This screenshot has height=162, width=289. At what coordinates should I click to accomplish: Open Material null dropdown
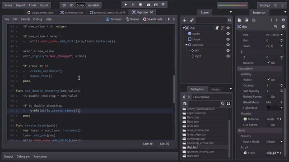pyautogui.click(x=278, y=119)
